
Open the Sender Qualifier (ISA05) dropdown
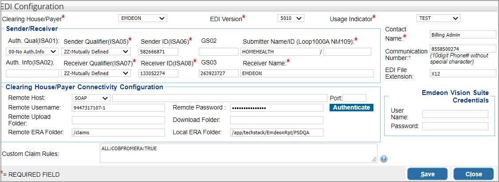(x=96, y=52)
